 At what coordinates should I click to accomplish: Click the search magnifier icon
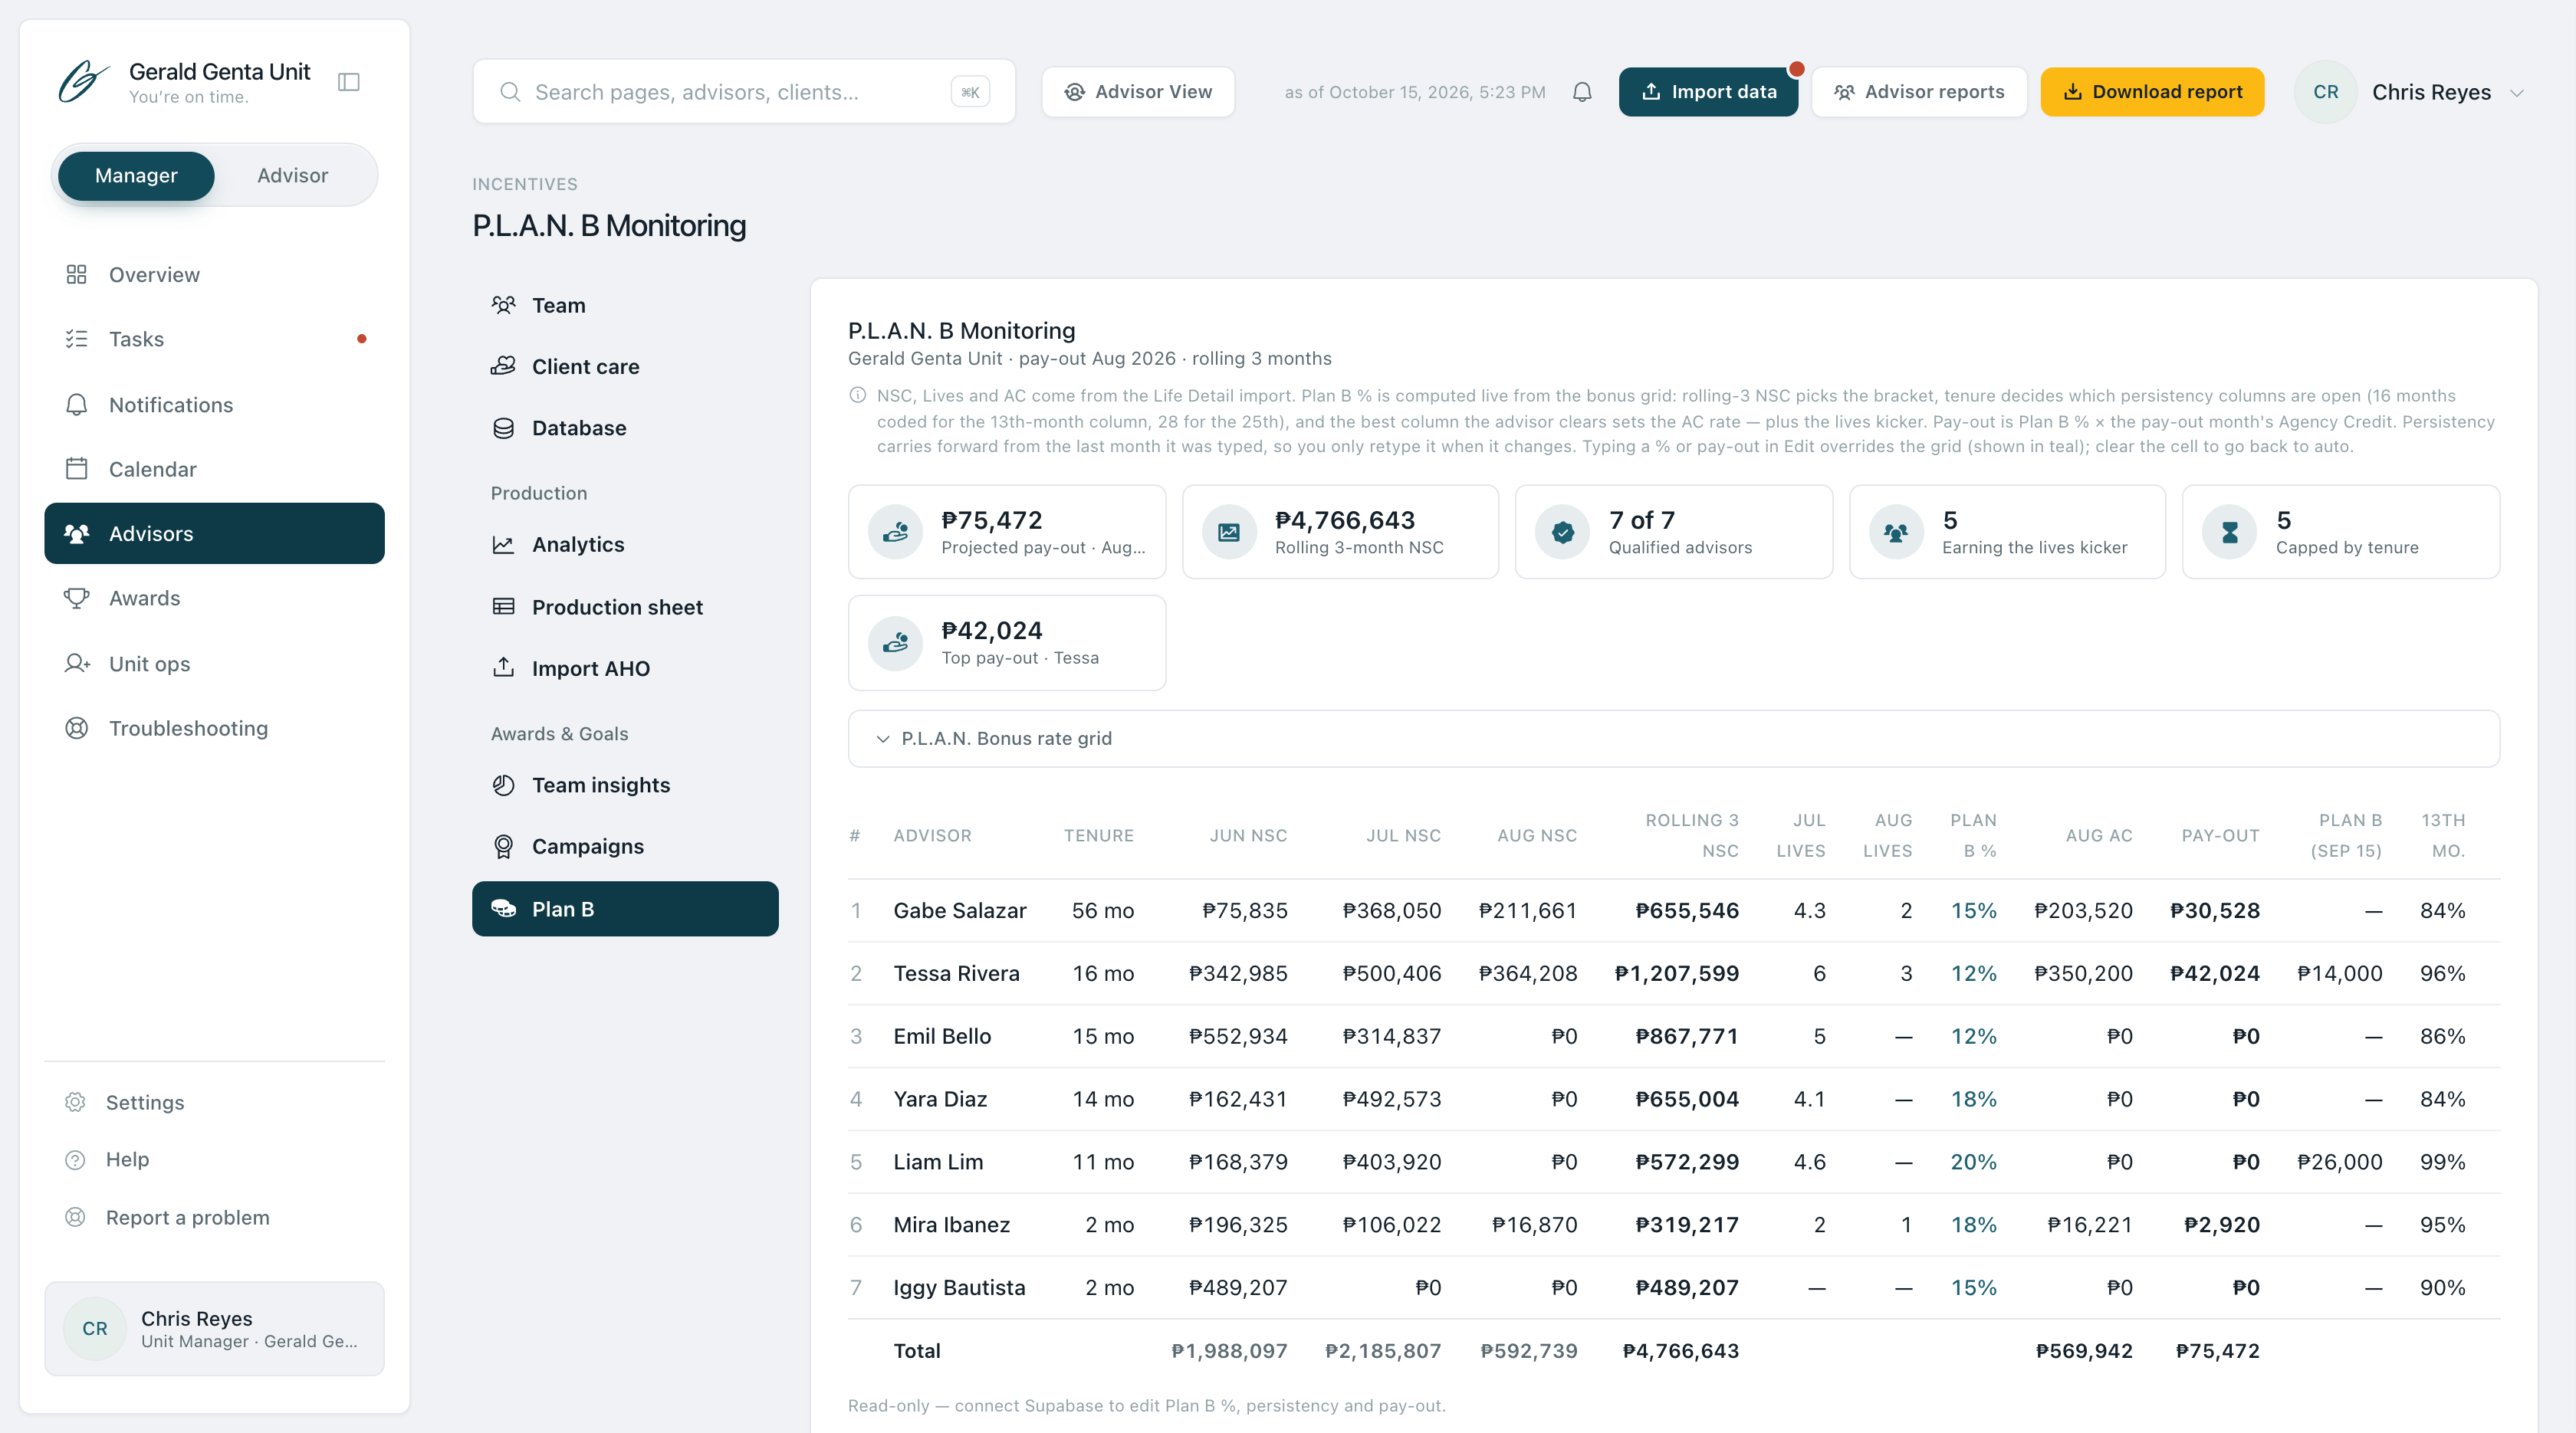pyautogui.click(x=510, y=92)
